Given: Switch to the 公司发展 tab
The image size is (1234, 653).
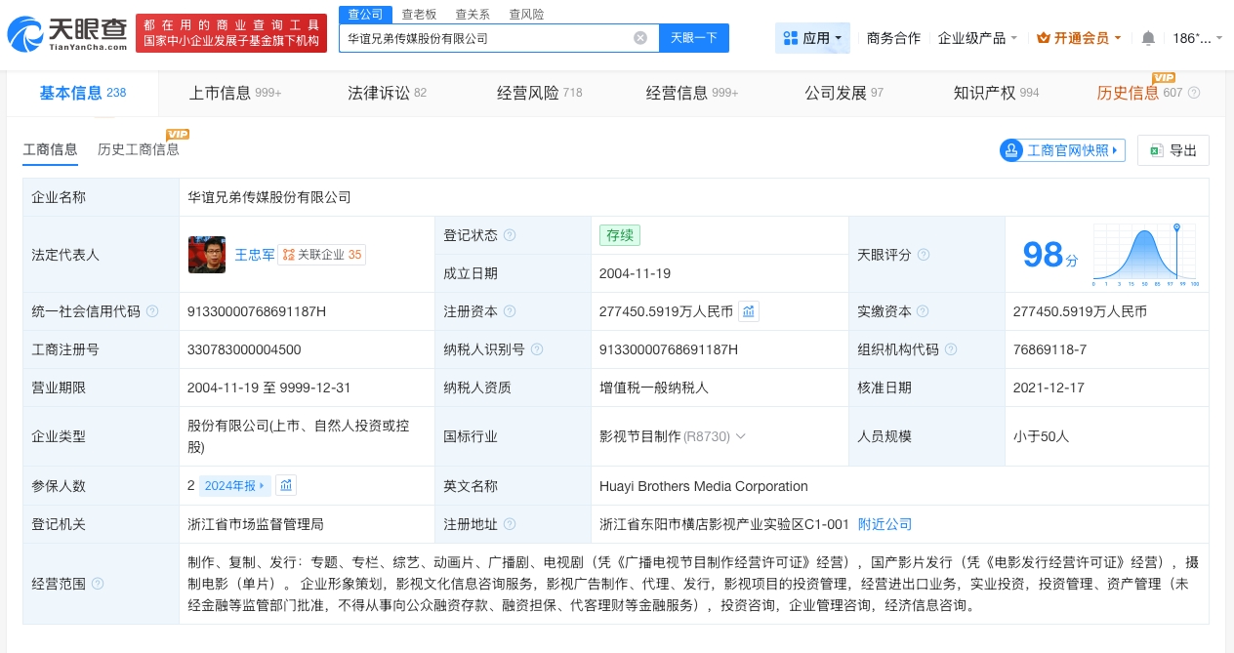Looking at the screenshot, I should [843, 93].
